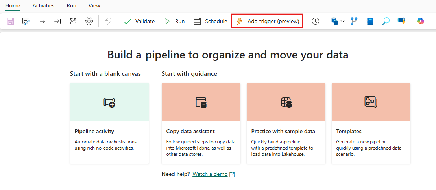Click the Undo arrow icon
Image resolution: width=436 pixels, height=190 pixels.
pos(108,21)
